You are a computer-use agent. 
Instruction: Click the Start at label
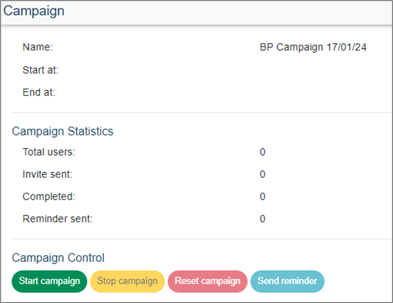pyautogui.click(x=40, y=70)
